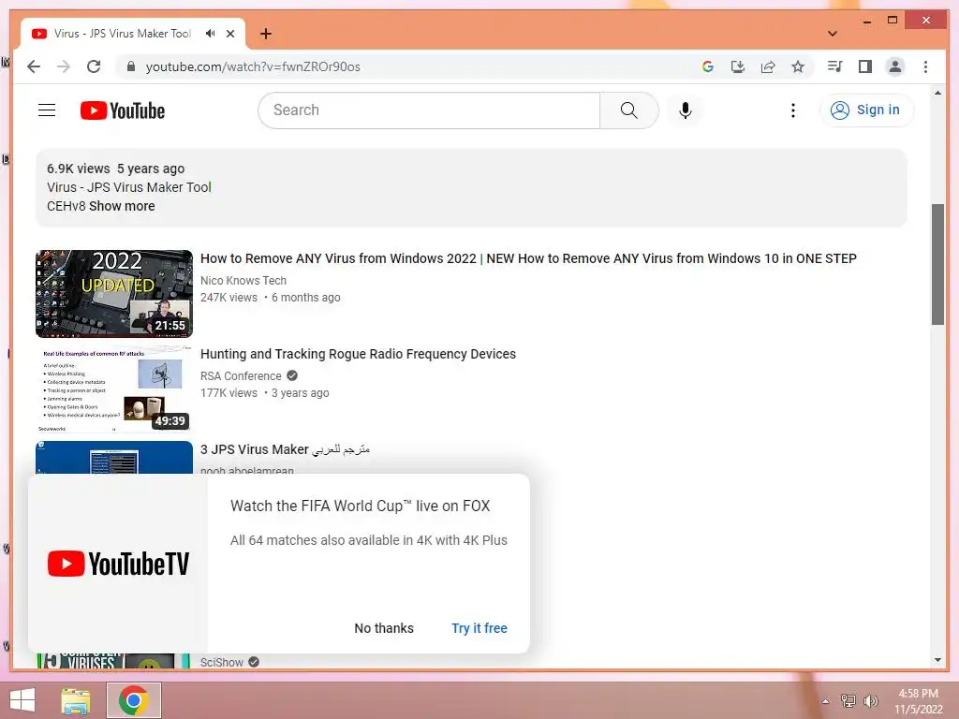Click the RSA Conference channel name
Viewport: 959px width, 719px height.
point(241,375)
